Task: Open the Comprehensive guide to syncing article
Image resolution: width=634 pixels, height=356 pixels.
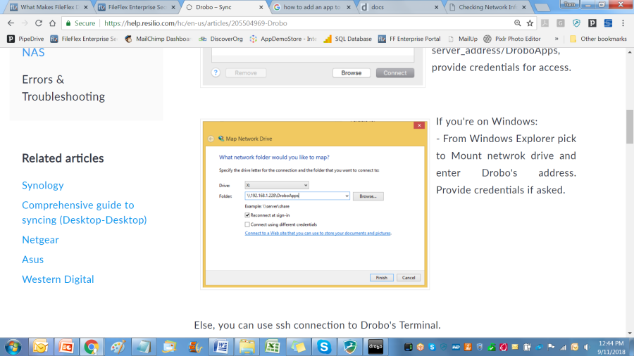Action: [84, 212]
